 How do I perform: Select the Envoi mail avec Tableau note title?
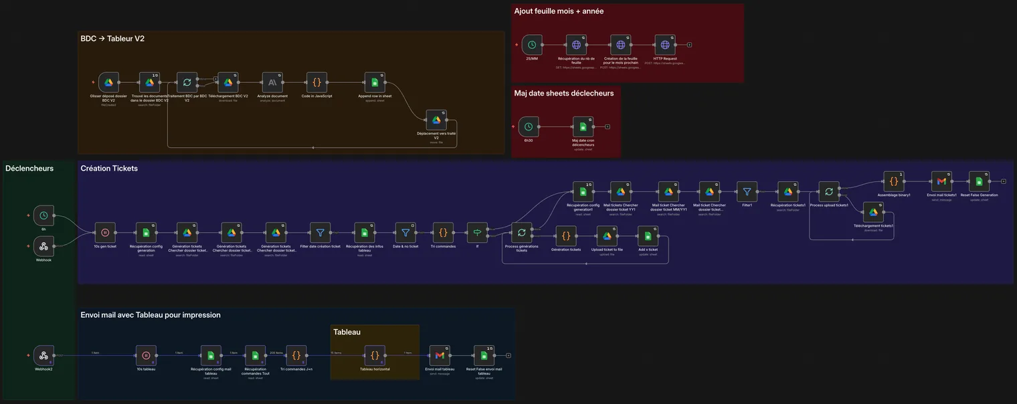151,315
